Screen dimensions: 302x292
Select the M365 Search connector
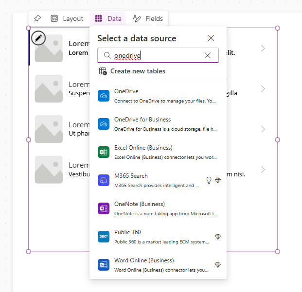click(x=158, y=180)
